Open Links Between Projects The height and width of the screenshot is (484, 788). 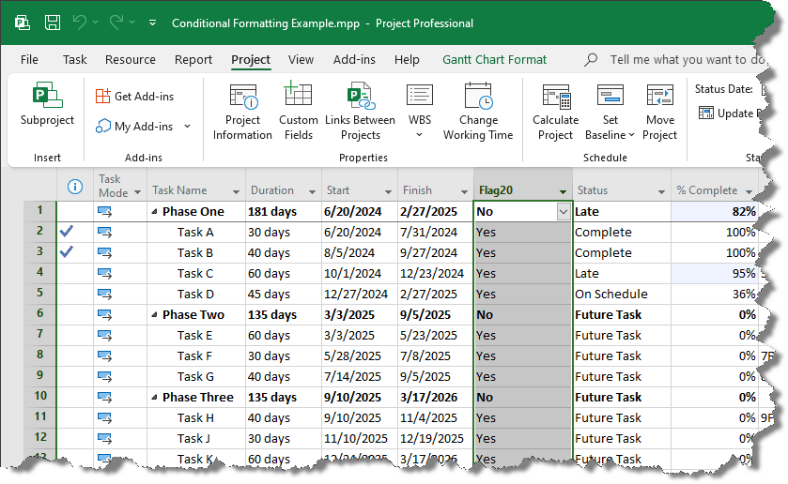click(x=360, y=112)
